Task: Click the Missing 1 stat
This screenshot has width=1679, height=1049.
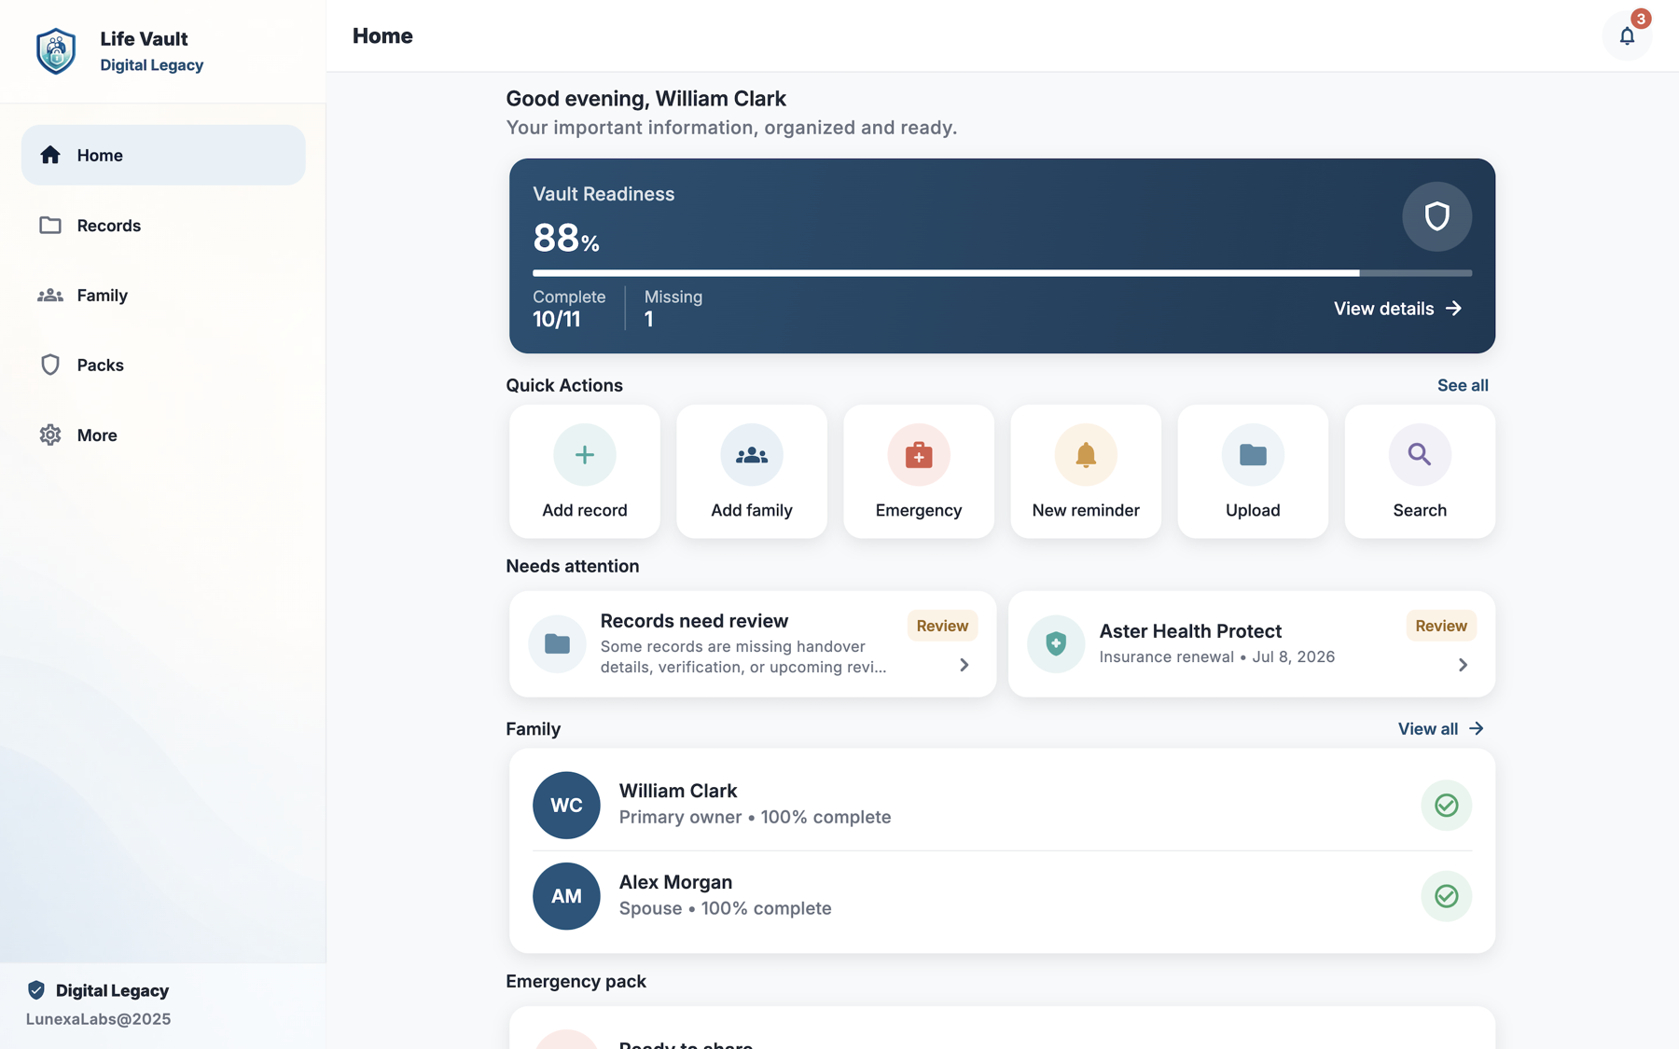Action: 673,309
